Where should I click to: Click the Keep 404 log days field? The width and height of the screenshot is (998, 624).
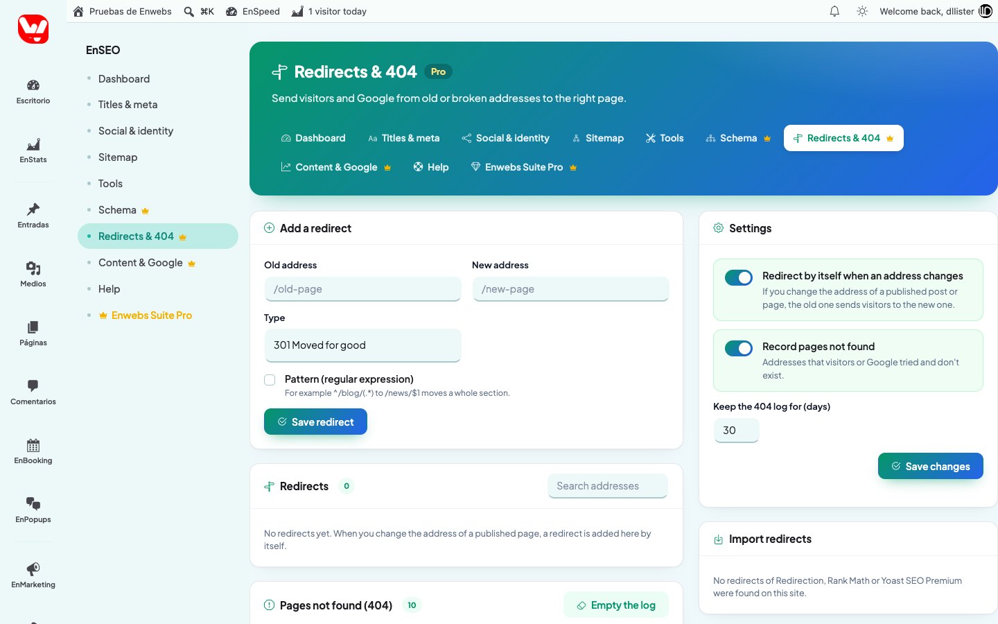pos(736,431)
